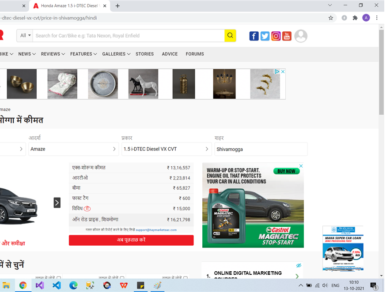Expand the REVIEWS menu
Screen dimensions: 390x292
point(53,54)
